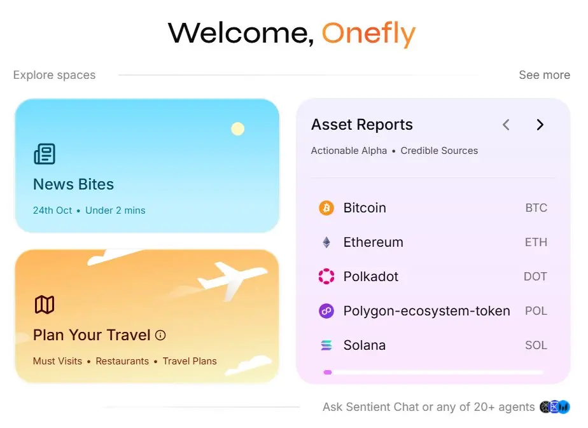
Task: Click the agent avatars beside Ask Sentient Chat
Action: pos(554,407)
